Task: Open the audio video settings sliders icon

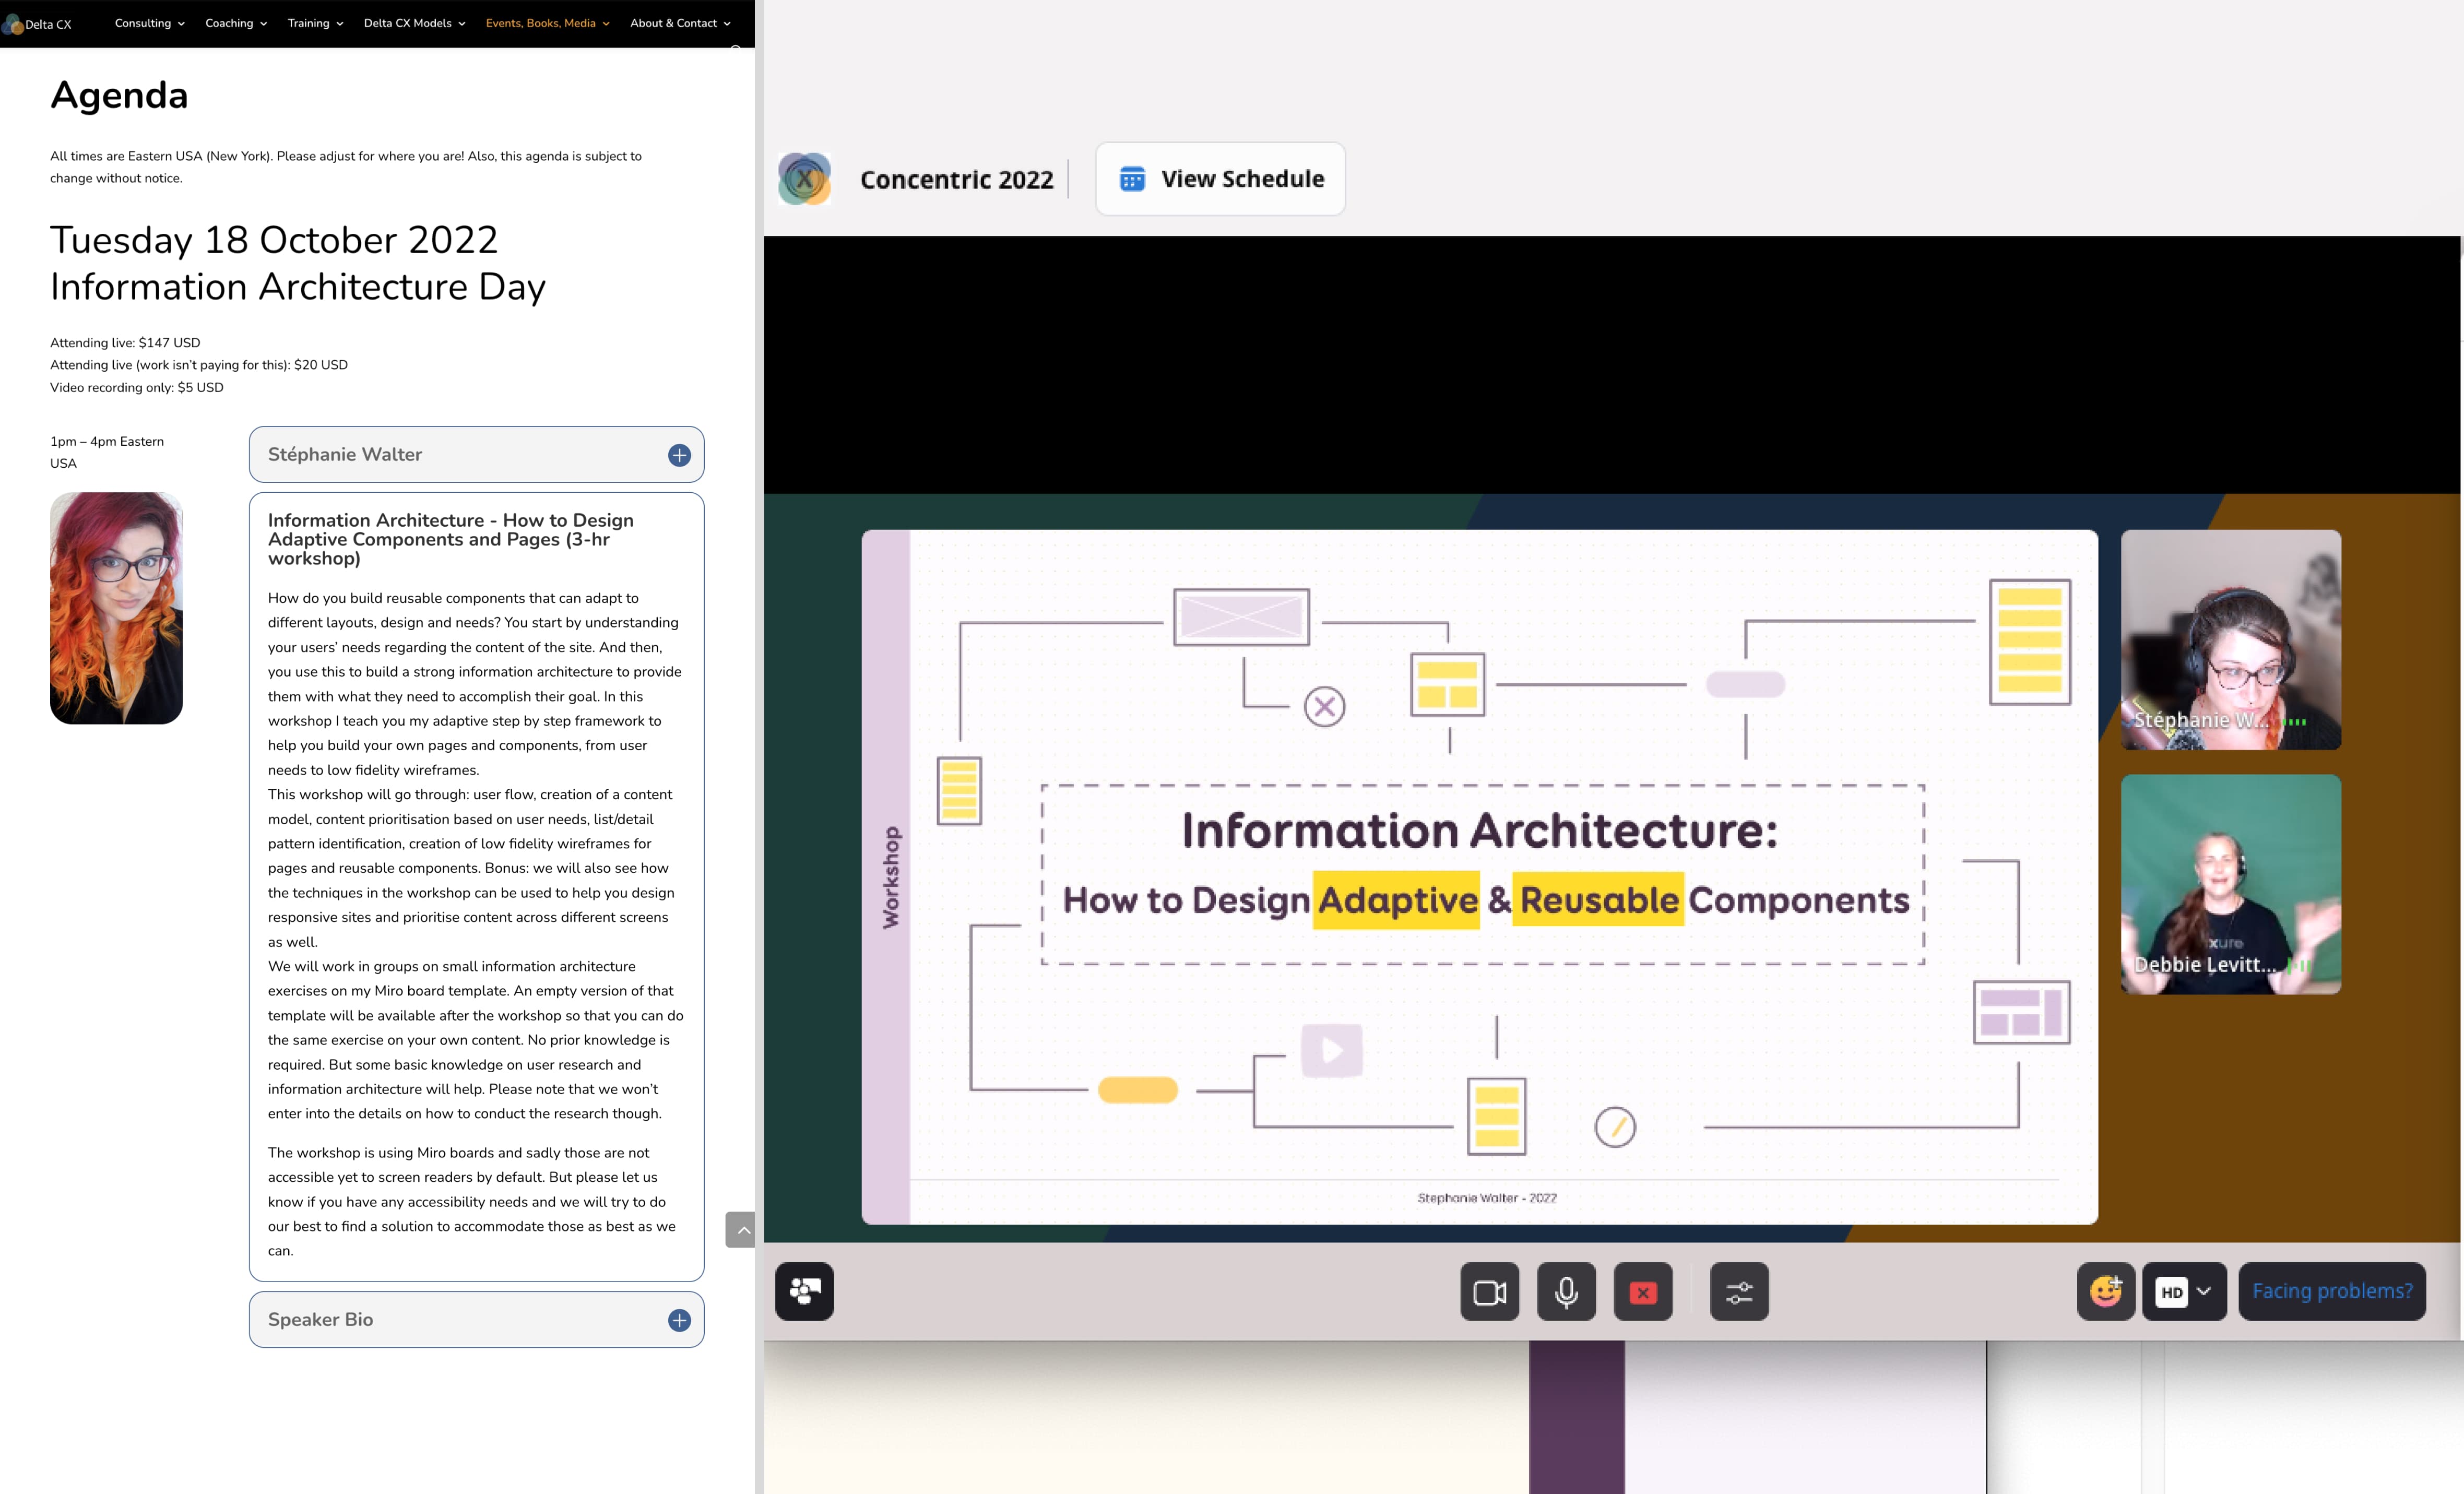Action: pyautogui.click(x=1739, y=1292)
